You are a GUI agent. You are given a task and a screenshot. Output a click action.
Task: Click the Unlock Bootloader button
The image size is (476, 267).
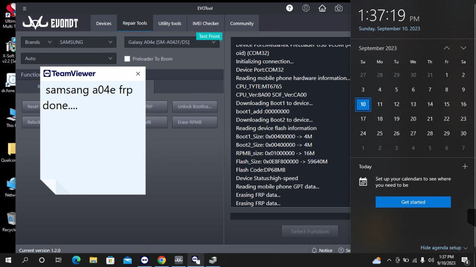(x=195, y=107)
